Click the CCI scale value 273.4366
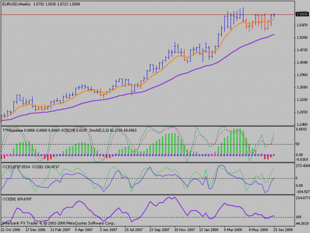310x233 pixels. pyautogui.click(x=303, y=165)
